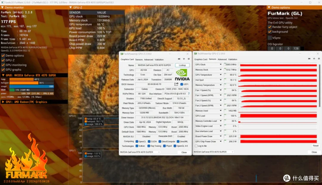The image size is (322, 185).
Task: Open the Memory Temperature sensor dropdown
Action: tap(221, 85)
